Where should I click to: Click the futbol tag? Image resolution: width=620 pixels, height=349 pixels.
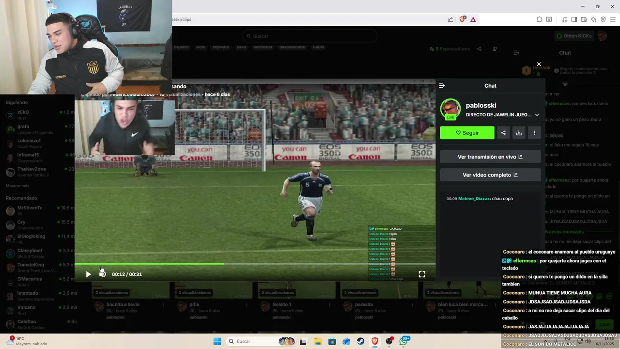click(x=318, y=47)
